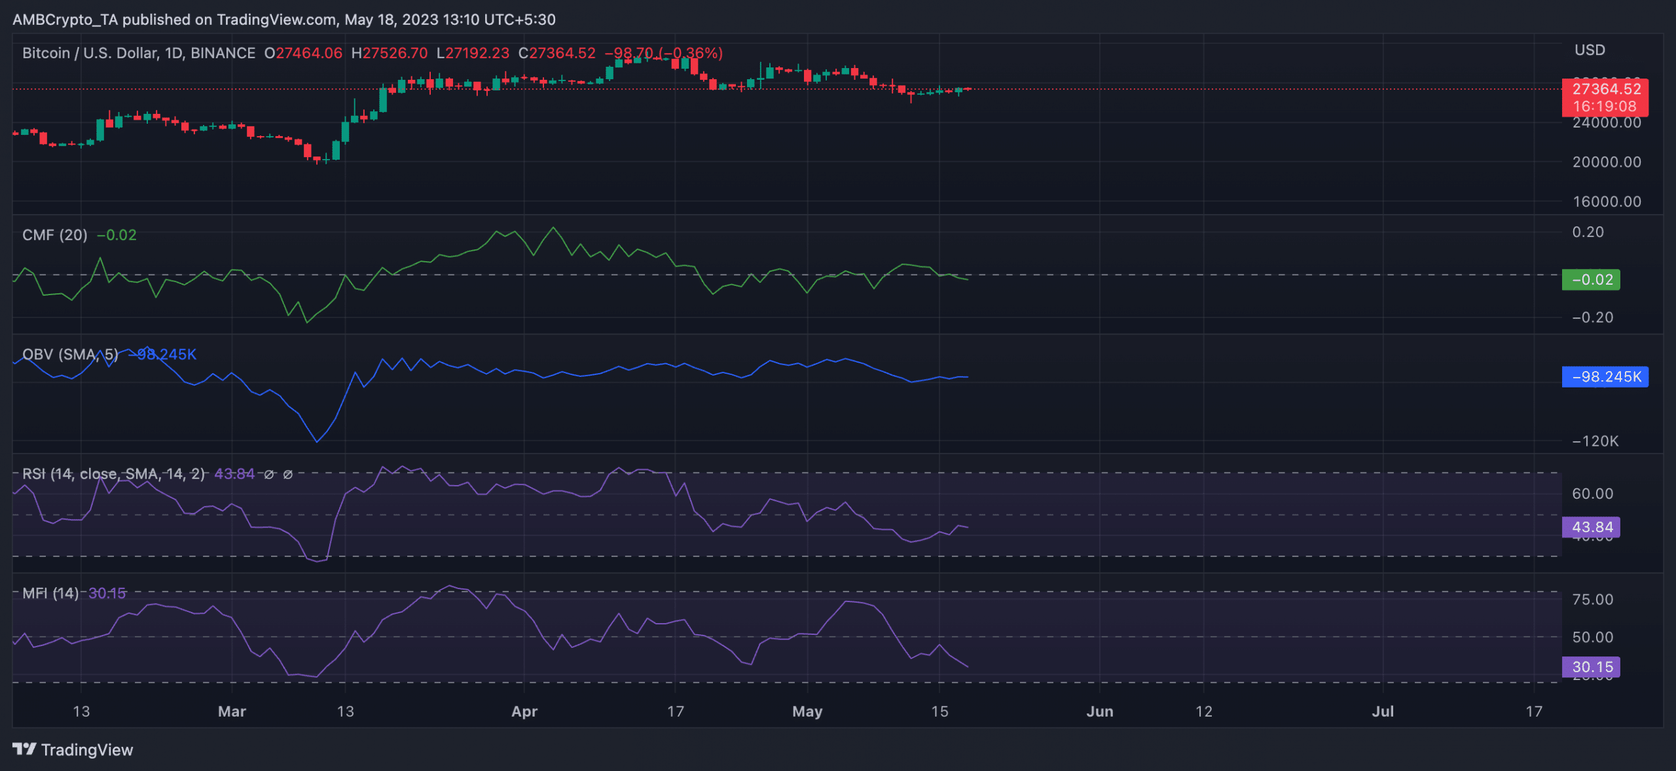Click the red current price label 27364.52
The width and height of the screenshot is (1676, 771).
1605,98
